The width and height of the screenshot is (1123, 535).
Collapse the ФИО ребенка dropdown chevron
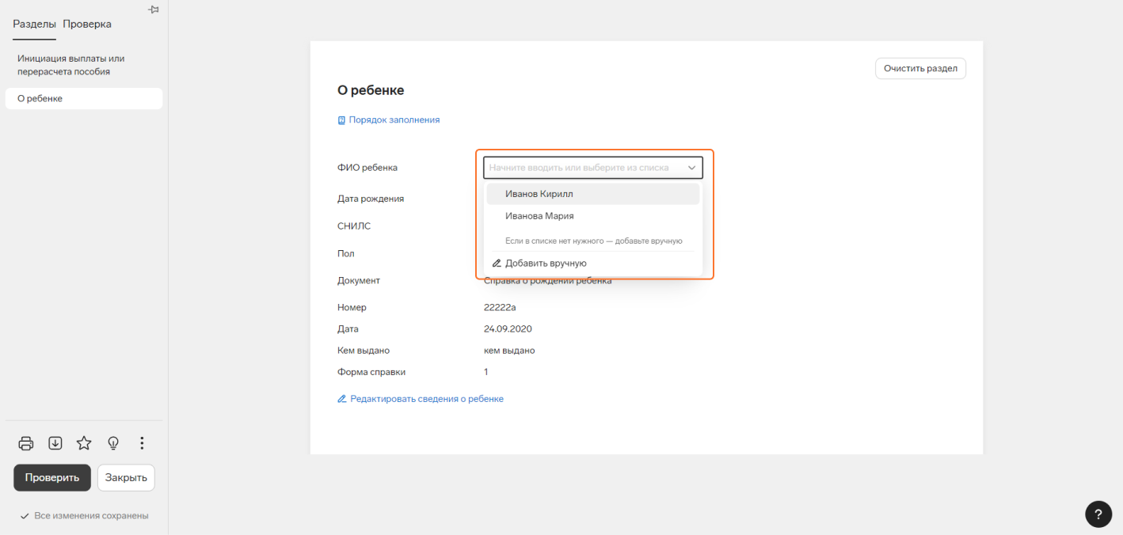pos(691,168)
